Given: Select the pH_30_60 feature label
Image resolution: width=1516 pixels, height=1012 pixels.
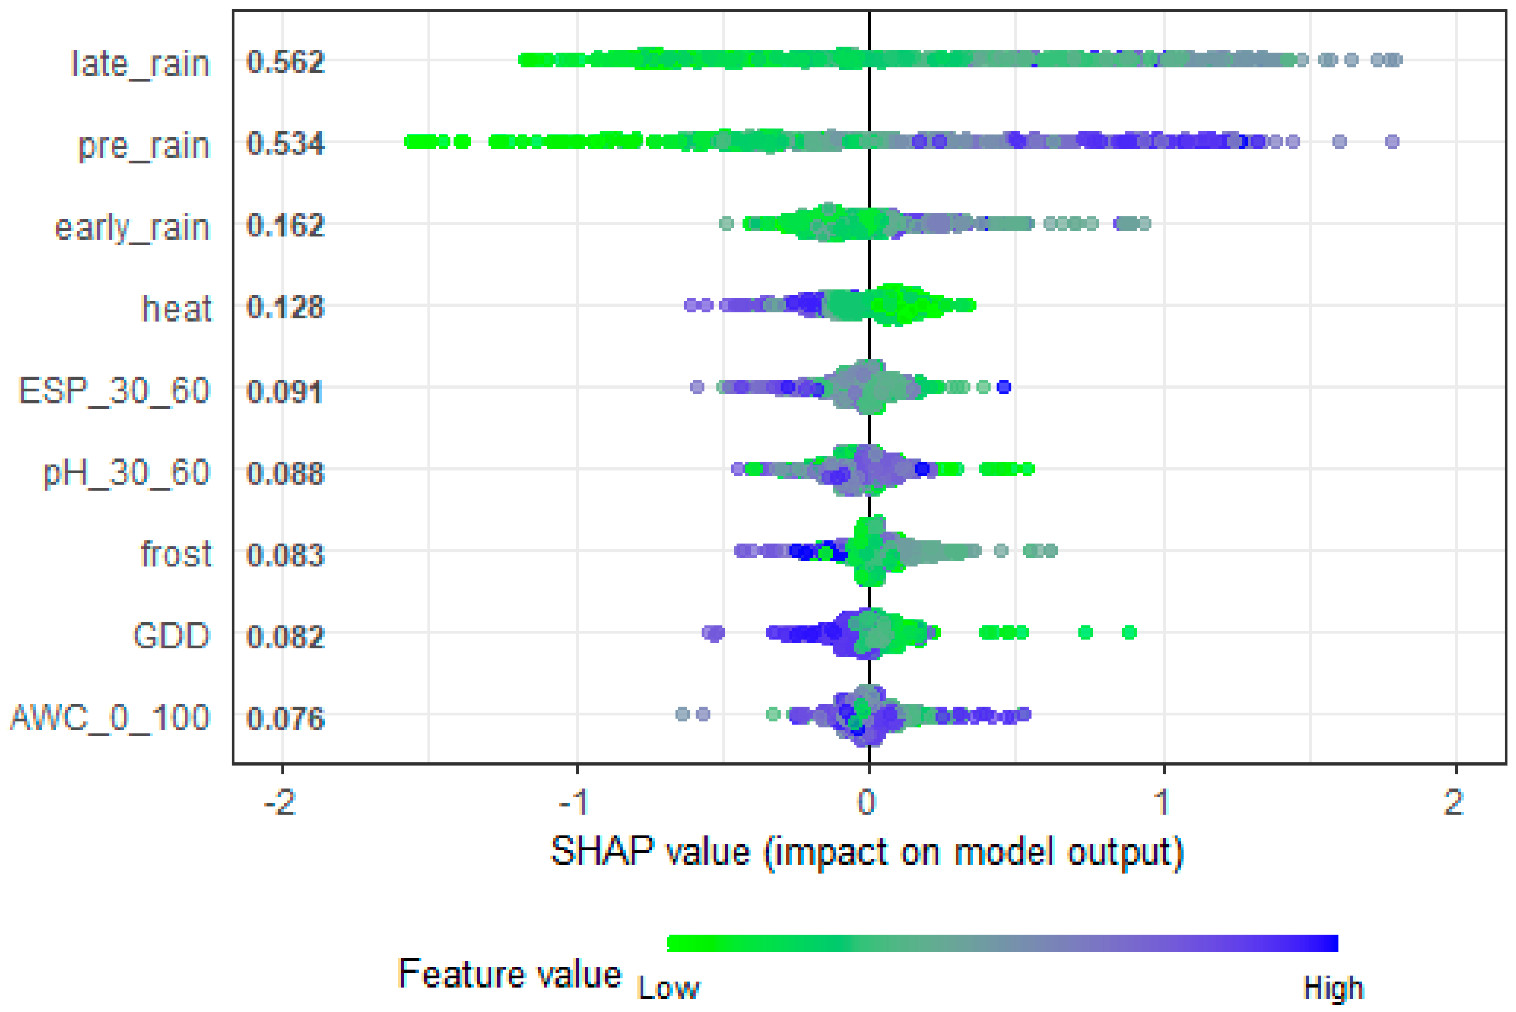Looking at the screenshot, I should (126, 473).
